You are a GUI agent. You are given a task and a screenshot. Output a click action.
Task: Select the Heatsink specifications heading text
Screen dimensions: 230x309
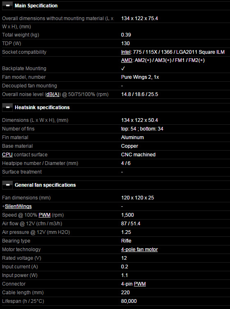click(x=42, y=108)
